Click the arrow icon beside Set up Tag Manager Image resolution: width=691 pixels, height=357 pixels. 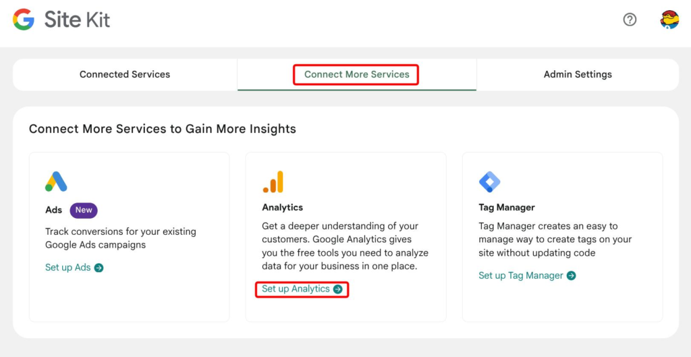click(x=572, y=275)
